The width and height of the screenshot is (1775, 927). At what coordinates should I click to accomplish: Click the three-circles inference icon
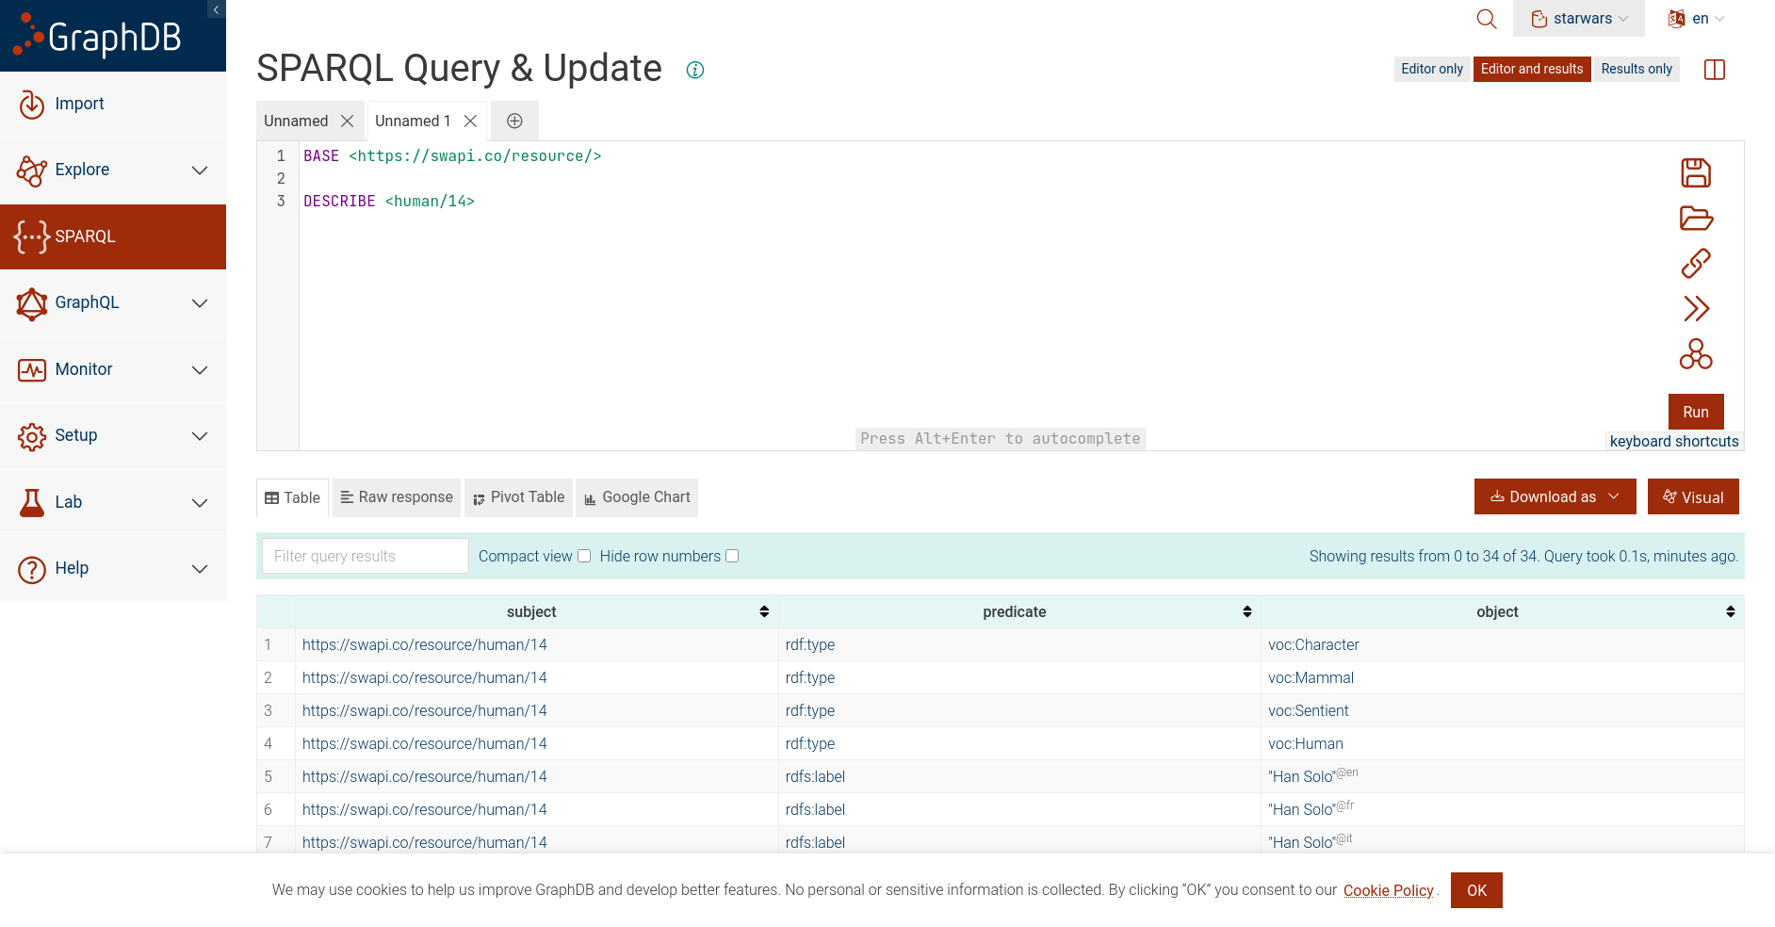[1696, 354]
